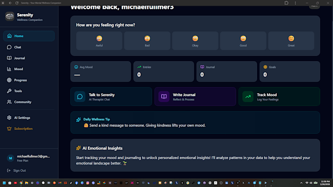Open the browser extensions puzzle icon
333x187 pixels.
click(x=286, y=3)
